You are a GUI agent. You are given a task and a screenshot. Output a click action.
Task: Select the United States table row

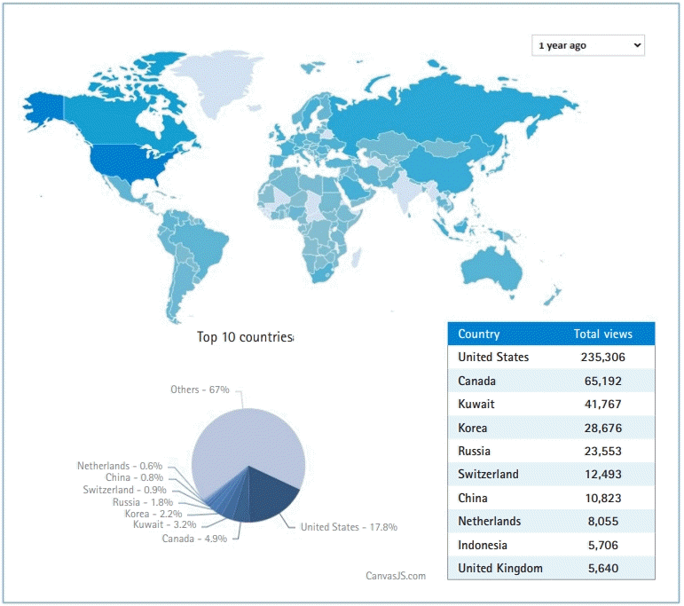551,358
